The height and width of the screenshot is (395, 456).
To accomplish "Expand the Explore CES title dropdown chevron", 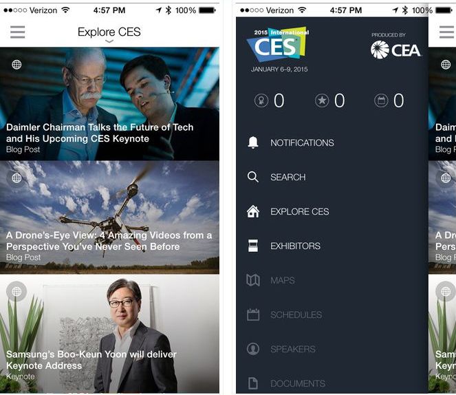I will [x=109, y=41].
